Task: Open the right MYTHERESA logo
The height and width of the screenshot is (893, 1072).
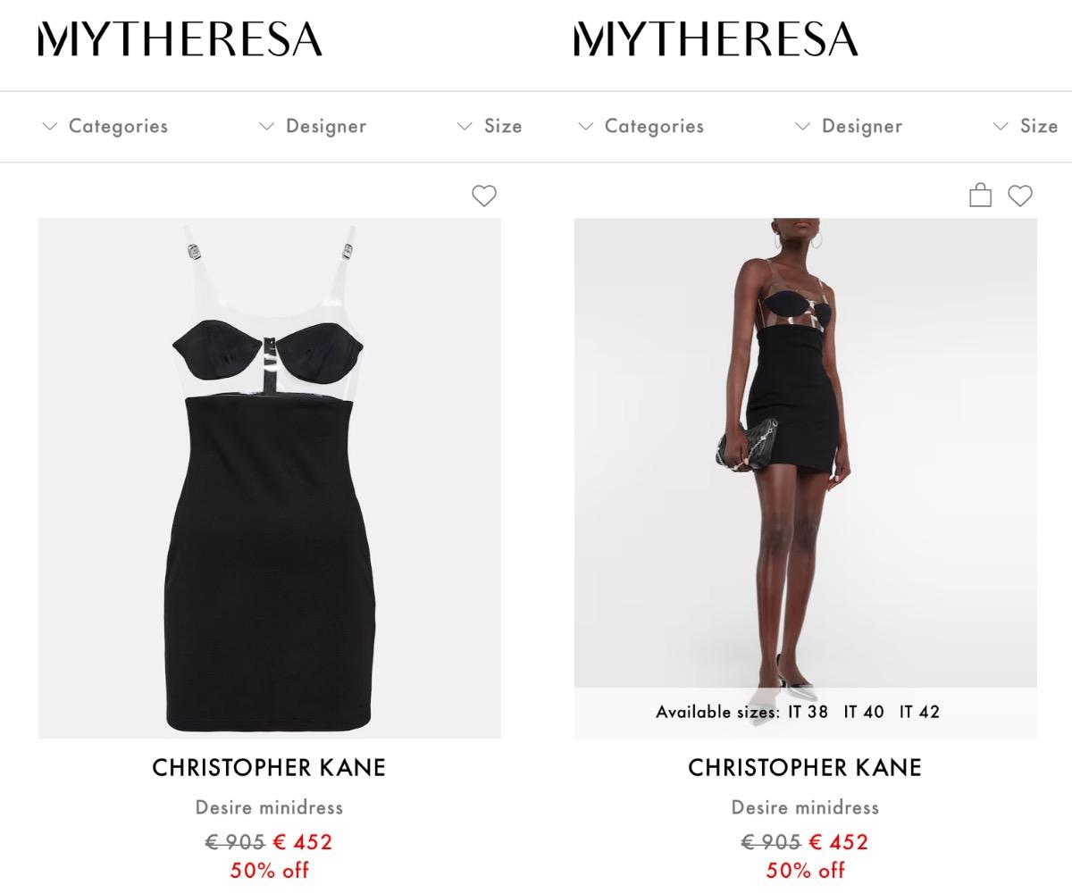Action: (x=716, y=39)
